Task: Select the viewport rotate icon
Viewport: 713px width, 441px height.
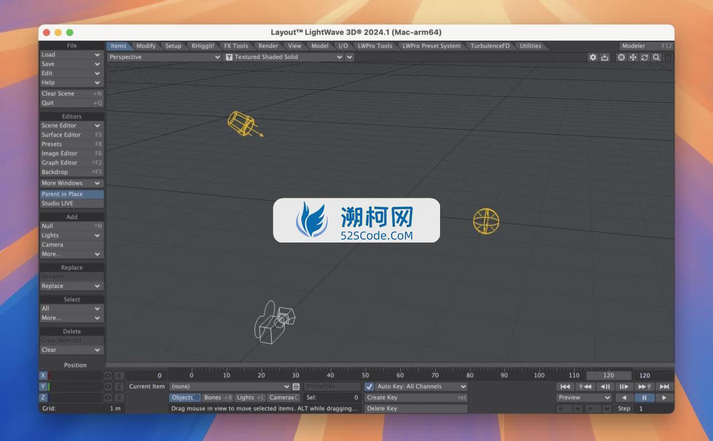Action: coord(645,57)
